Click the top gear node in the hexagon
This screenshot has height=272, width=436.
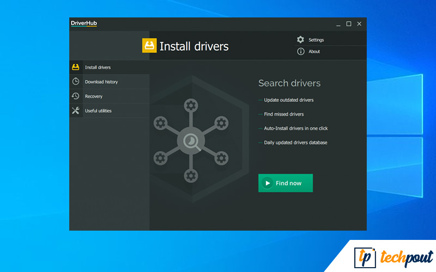190,105
